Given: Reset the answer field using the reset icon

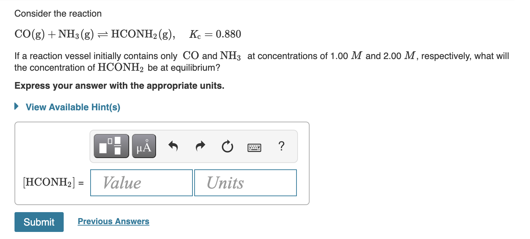Looking at the screenshot, I should point(227,146).
